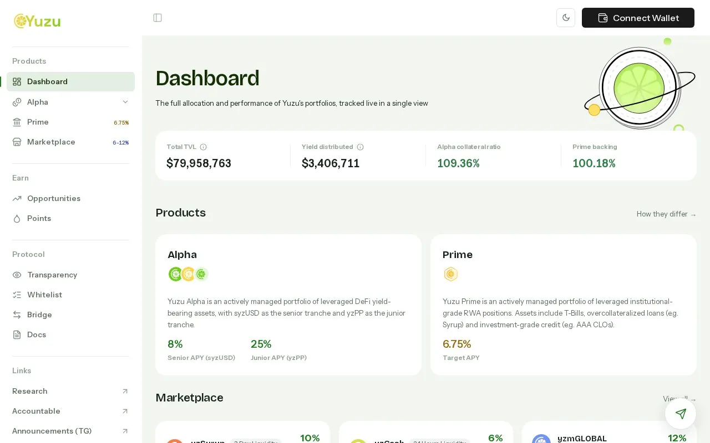This screenshot has height=443, width=710.
Task: Click the Yield distributed info icon
Action: click(360, 147)
